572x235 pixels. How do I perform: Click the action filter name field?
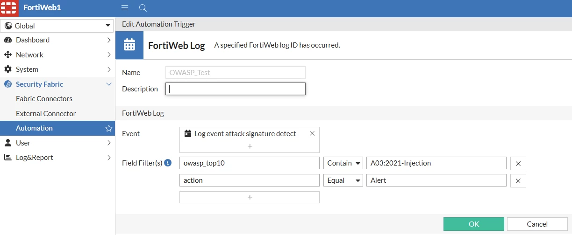click(x=250, y=180)
